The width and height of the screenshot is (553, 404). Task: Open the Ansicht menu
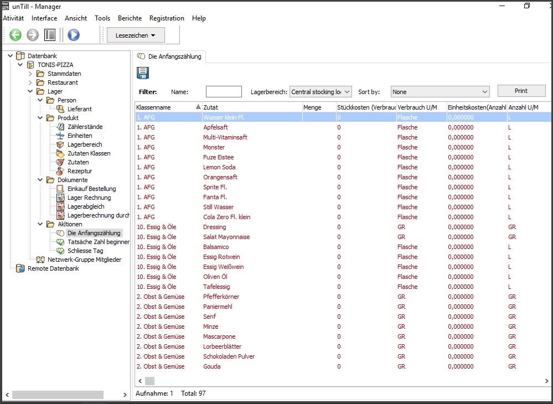pyautogui.click(x=76, y=18)
